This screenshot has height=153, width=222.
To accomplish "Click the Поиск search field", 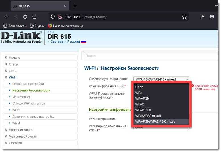I will click(150, 56).
